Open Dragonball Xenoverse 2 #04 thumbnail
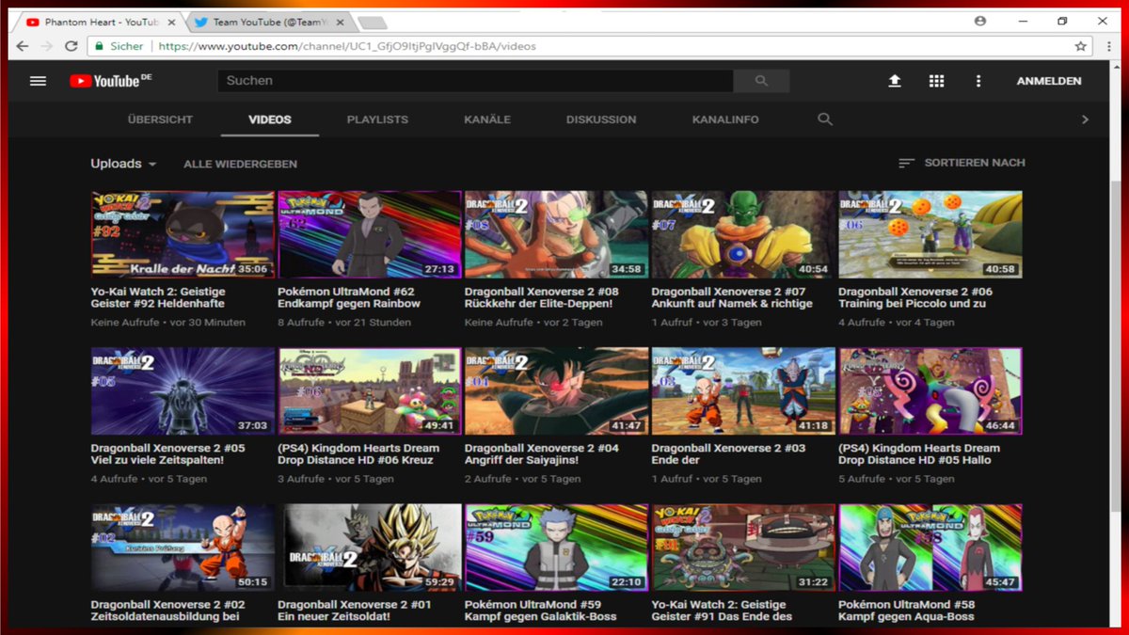 tap(556, 391)
